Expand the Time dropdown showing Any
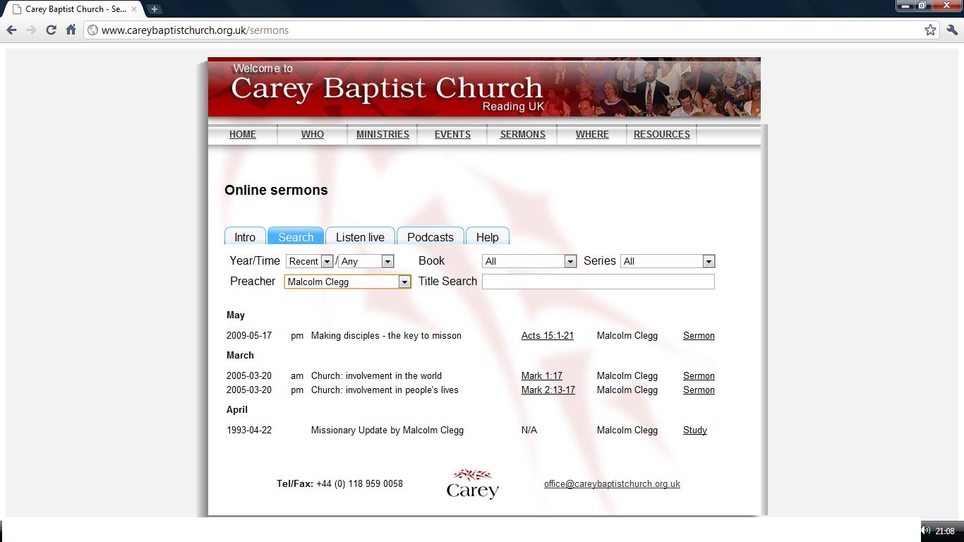The width and height of the screenshot is (964, 542). tap(366, 261)
